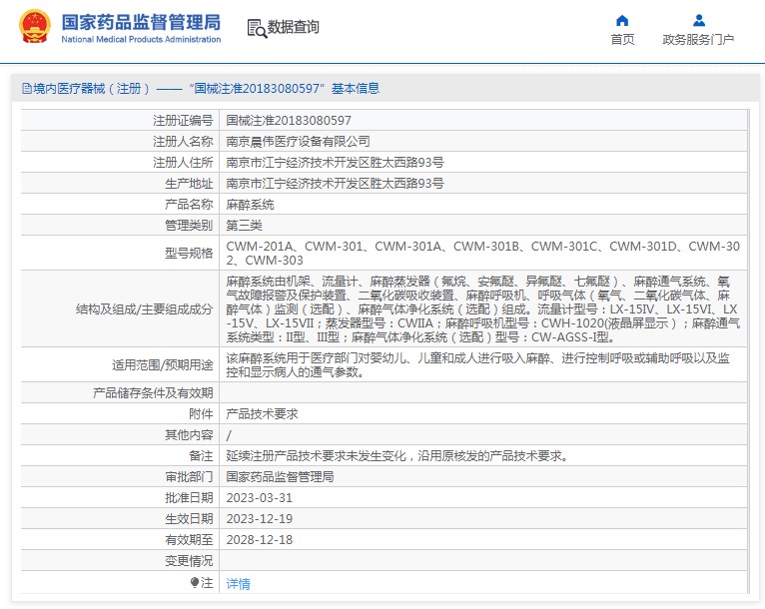The height and width of the screenshot is (609, 765).
Task: Open the 详情 link in 注 row
Action: [238, 584]
